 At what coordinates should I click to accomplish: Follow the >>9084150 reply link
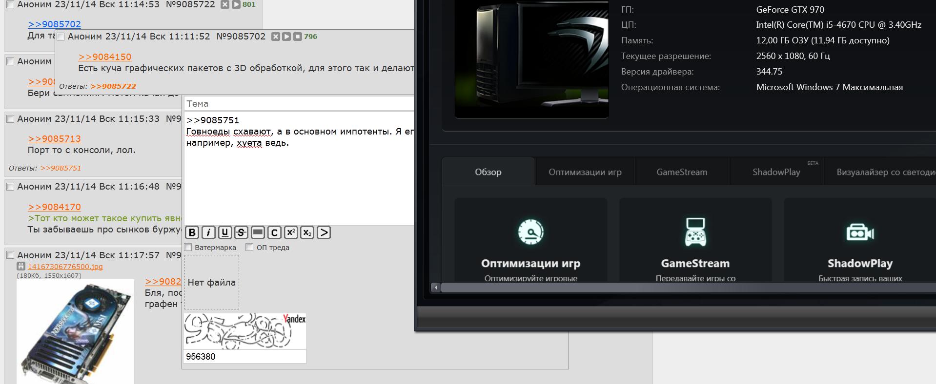105,57
